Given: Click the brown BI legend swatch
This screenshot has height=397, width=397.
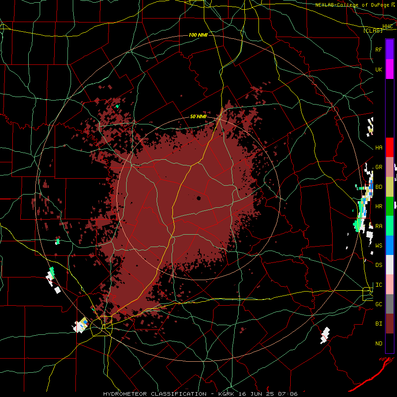Looking at the screenshot, I should [x=390, y=324].
